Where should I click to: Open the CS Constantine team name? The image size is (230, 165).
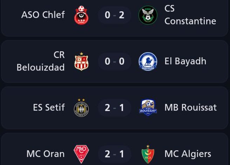pos(190,15)
